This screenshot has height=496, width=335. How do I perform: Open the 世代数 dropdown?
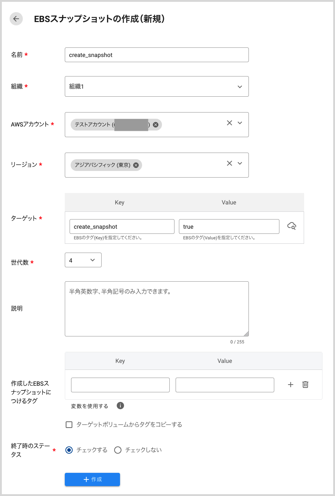(x=83, y=260)
